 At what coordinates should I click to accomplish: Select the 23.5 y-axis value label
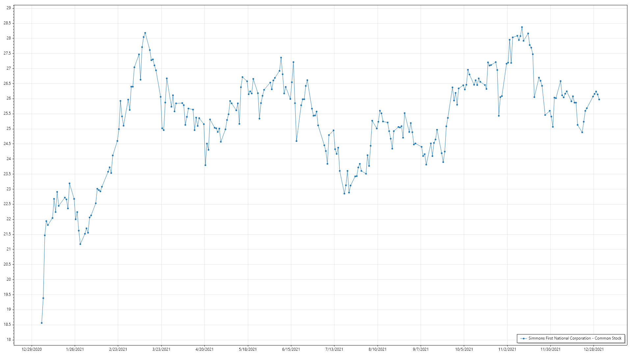tap(7, 174)
